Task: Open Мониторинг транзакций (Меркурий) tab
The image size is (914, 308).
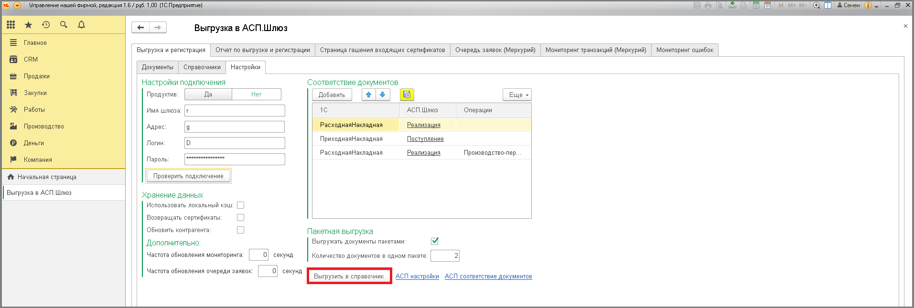Action: [596, 50]
